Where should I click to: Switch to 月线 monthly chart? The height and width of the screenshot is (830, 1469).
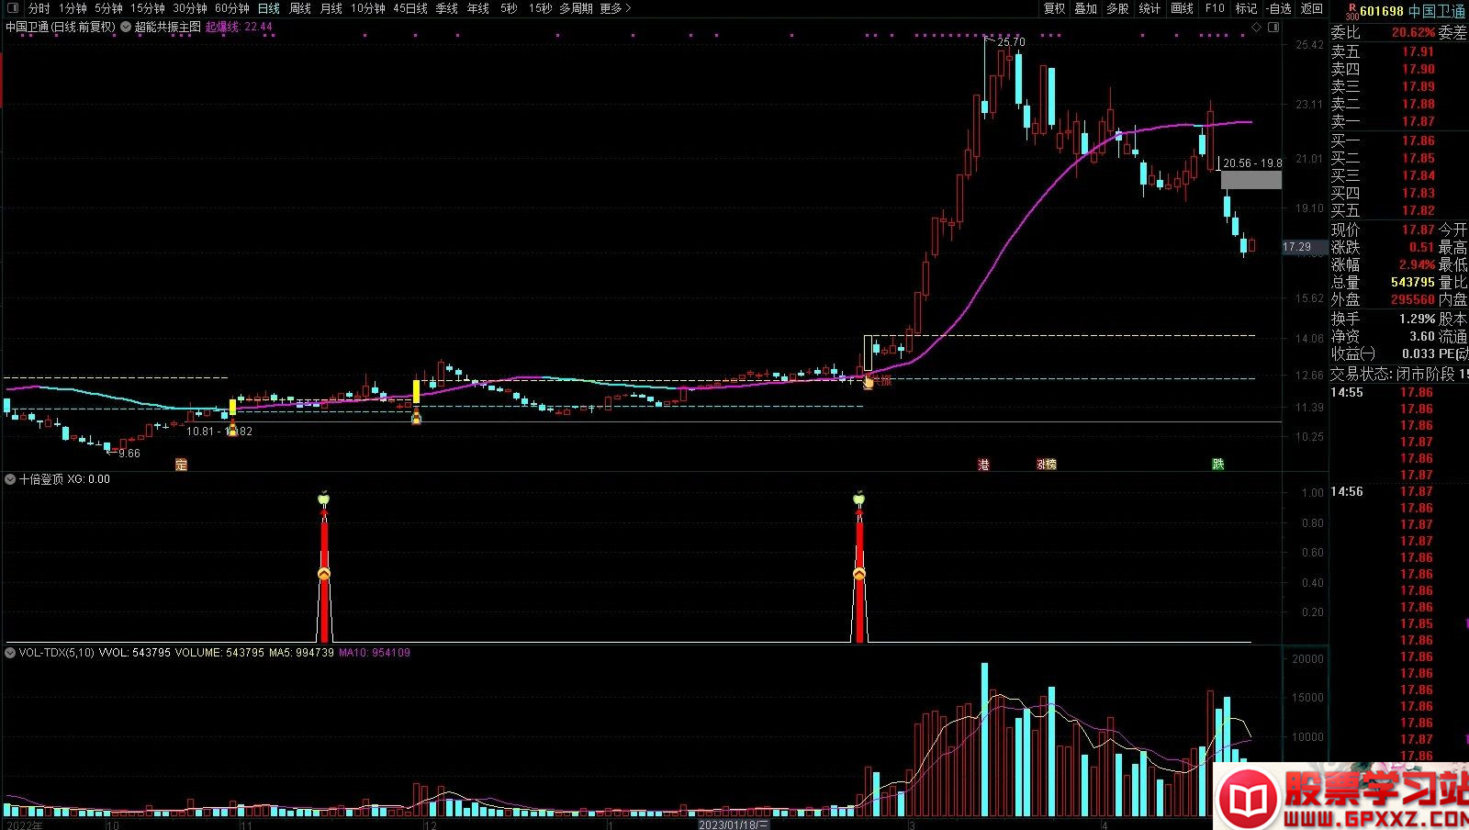pos(331,8)
